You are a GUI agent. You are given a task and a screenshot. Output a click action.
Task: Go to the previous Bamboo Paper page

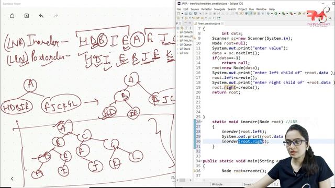coord(12,179)
